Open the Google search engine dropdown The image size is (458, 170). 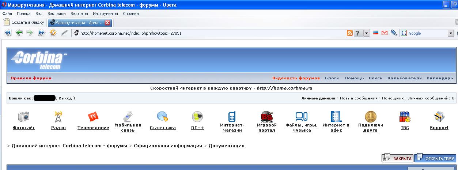point(451,33)
